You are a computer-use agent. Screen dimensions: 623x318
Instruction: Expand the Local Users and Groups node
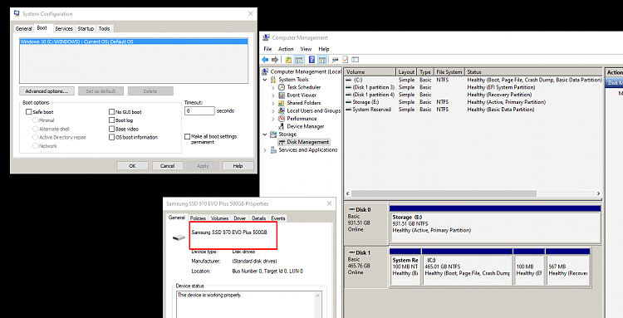[273, 110]
